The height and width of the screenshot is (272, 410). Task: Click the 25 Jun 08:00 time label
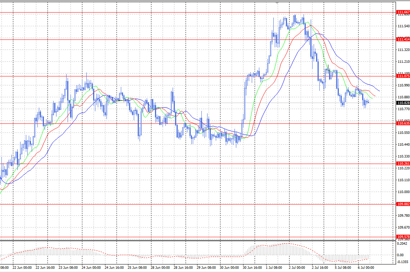point(137,268)
